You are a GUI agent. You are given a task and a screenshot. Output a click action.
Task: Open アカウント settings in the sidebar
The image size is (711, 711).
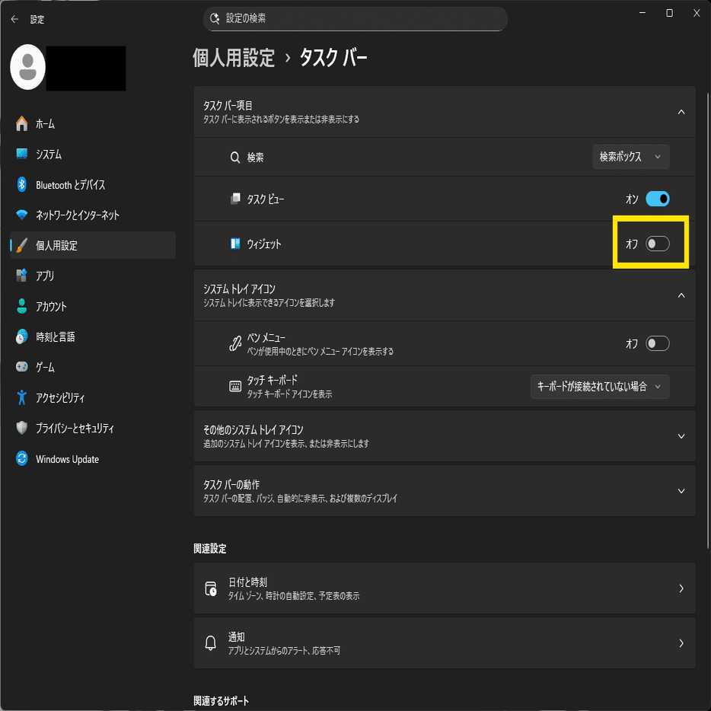click(48, 306)
